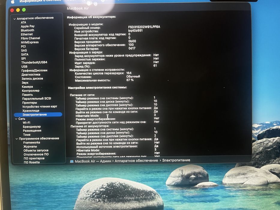Select Журналы in the sidebar
280x210 pixels.
[30, 147]
